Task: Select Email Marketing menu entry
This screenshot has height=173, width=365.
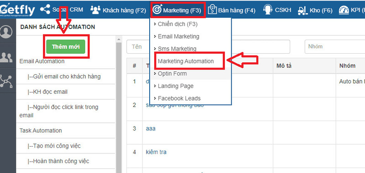Action: pos(178,36)
